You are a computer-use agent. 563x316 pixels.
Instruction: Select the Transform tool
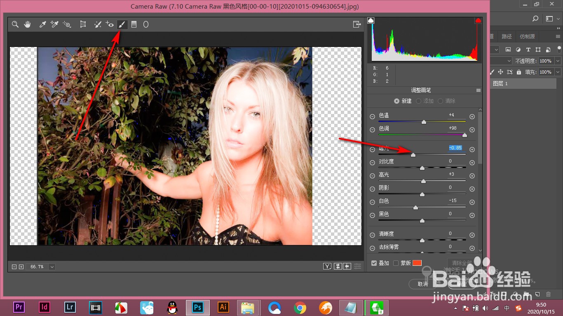[x=83, y=25]
